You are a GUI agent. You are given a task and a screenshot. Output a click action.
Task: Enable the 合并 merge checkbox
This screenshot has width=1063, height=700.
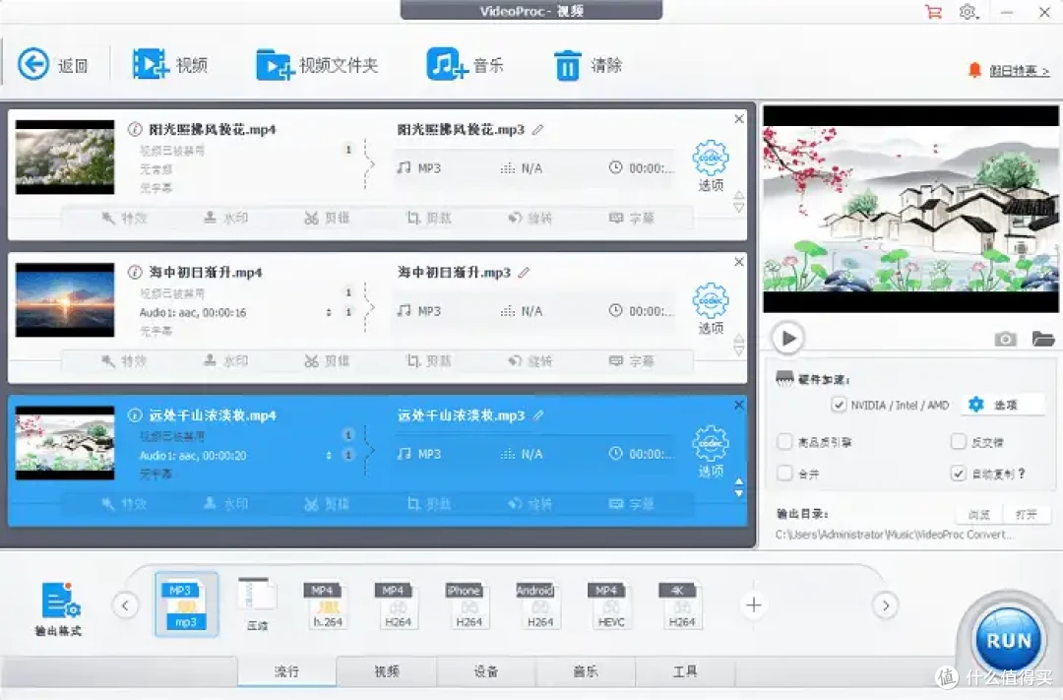coord(784,473)
